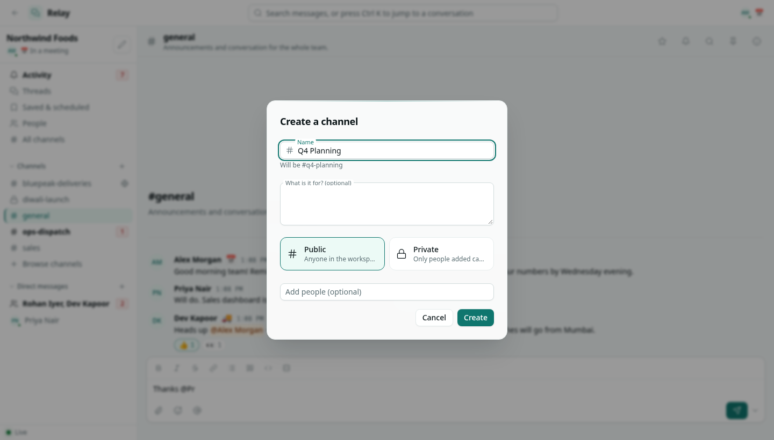Image resolution: width=774 pixels, height=440 pixels.
Task: Apply strikethrough in the composer toolbar
Action: (195, 368)
